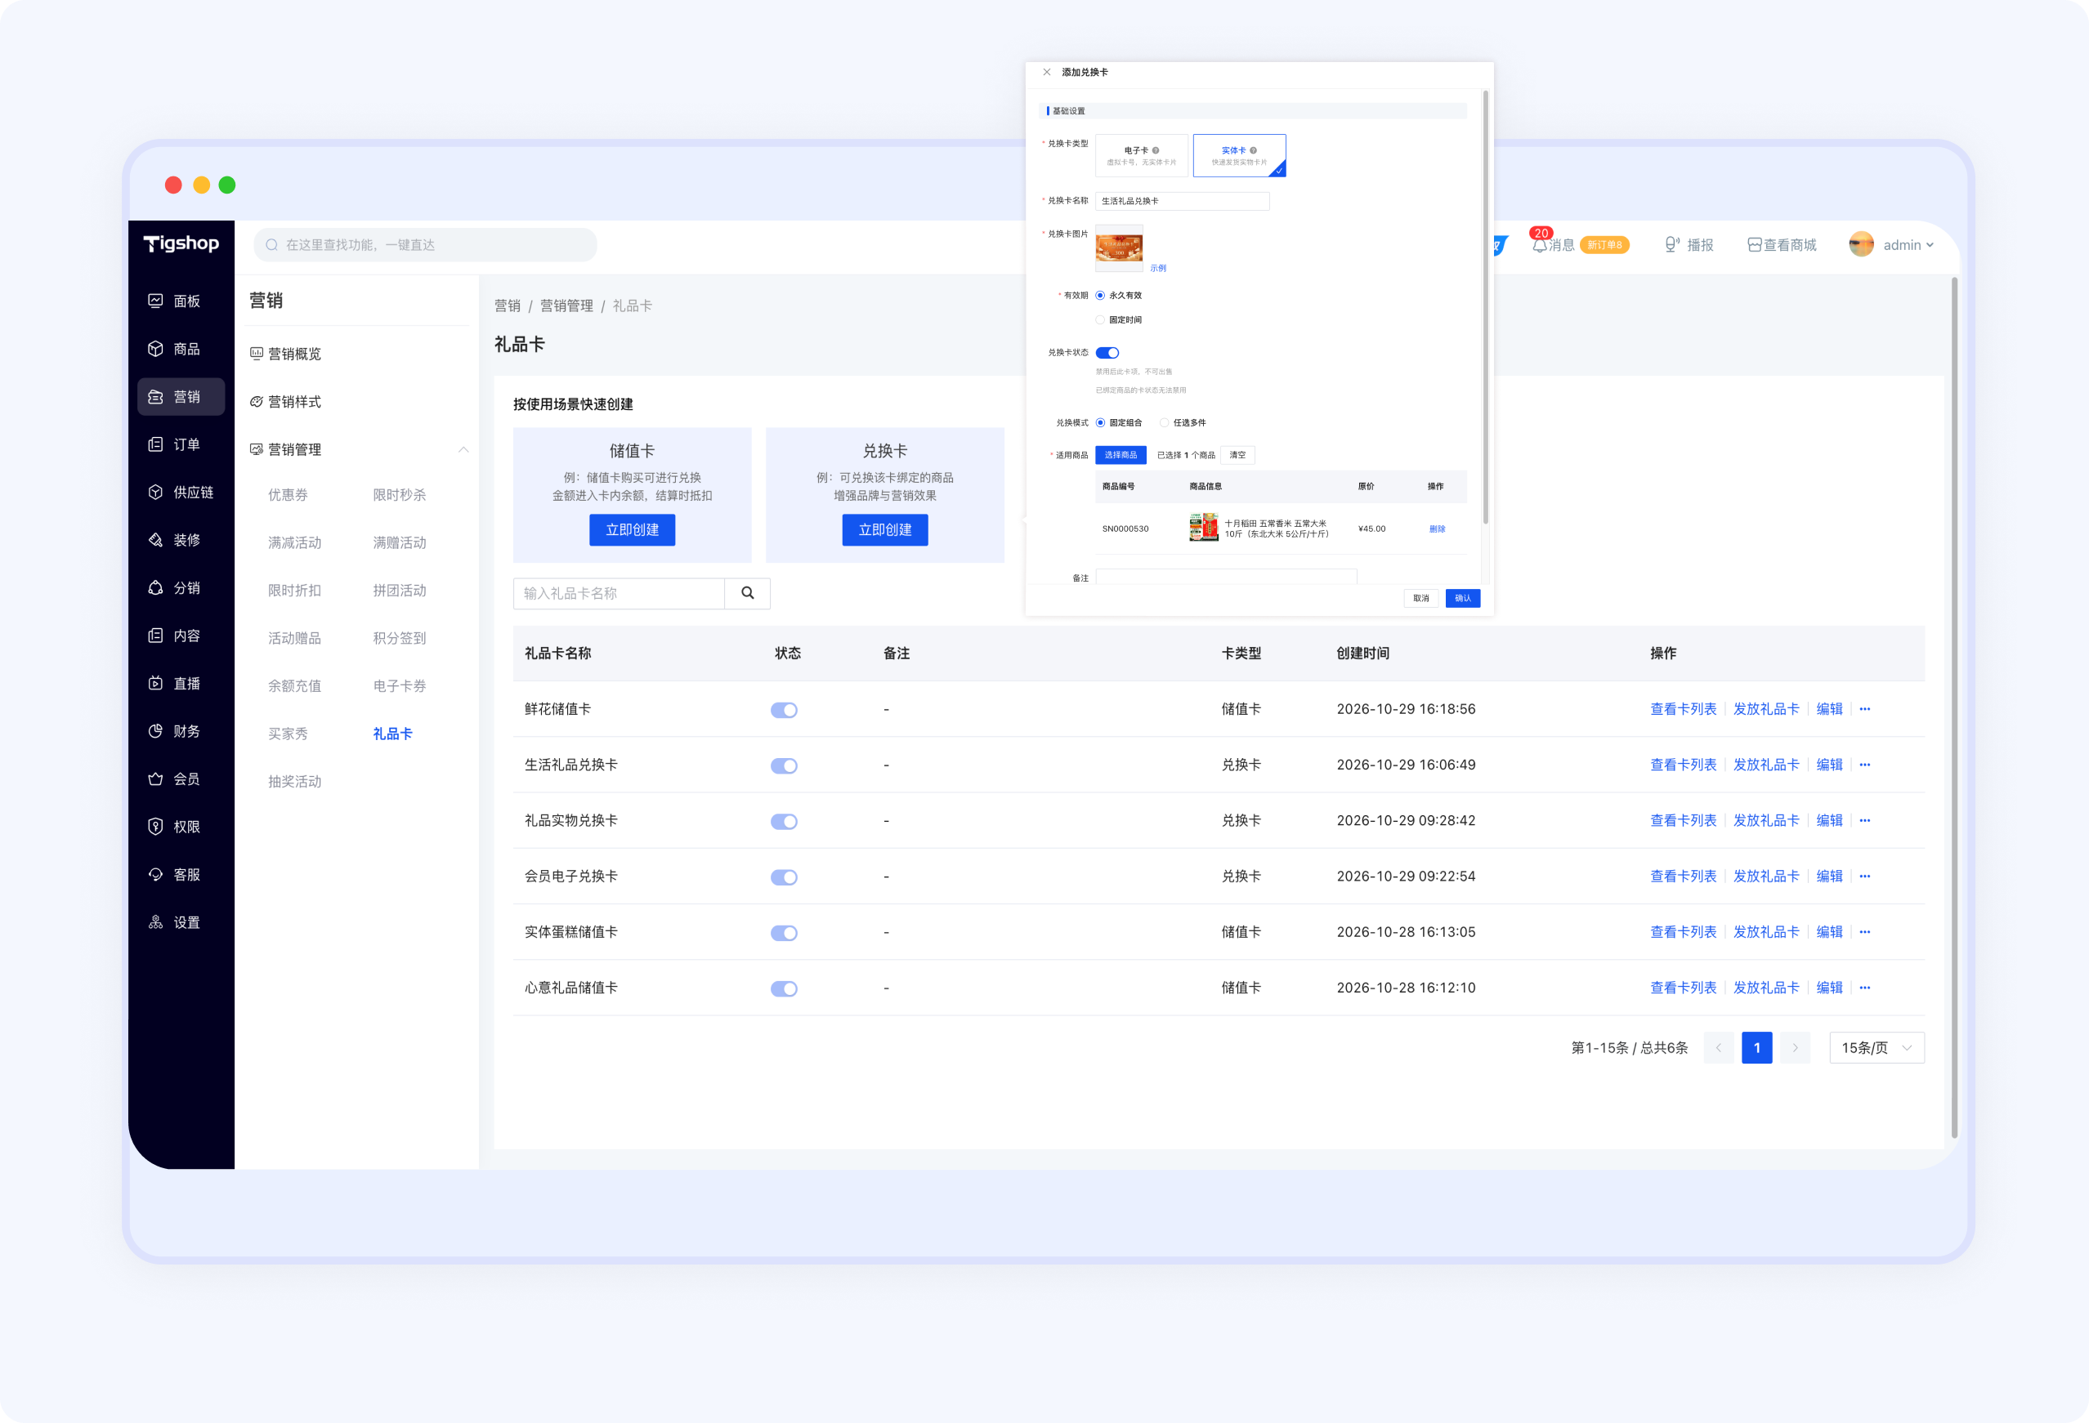This screenshot has height=1423, width=2089.
Task: Collapse the 营销管理 submenu chevron
Action: [x=464, y=449]
